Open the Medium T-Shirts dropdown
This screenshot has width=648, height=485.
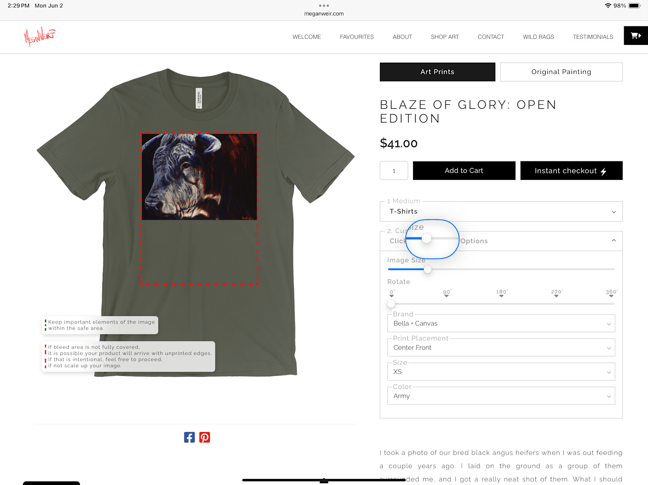(501, 211)
